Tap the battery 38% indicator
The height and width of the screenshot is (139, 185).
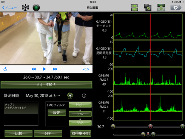coord(179,2)
